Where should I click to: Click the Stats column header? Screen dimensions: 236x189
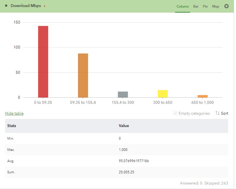pyautogui.click(x=11, y=126)
